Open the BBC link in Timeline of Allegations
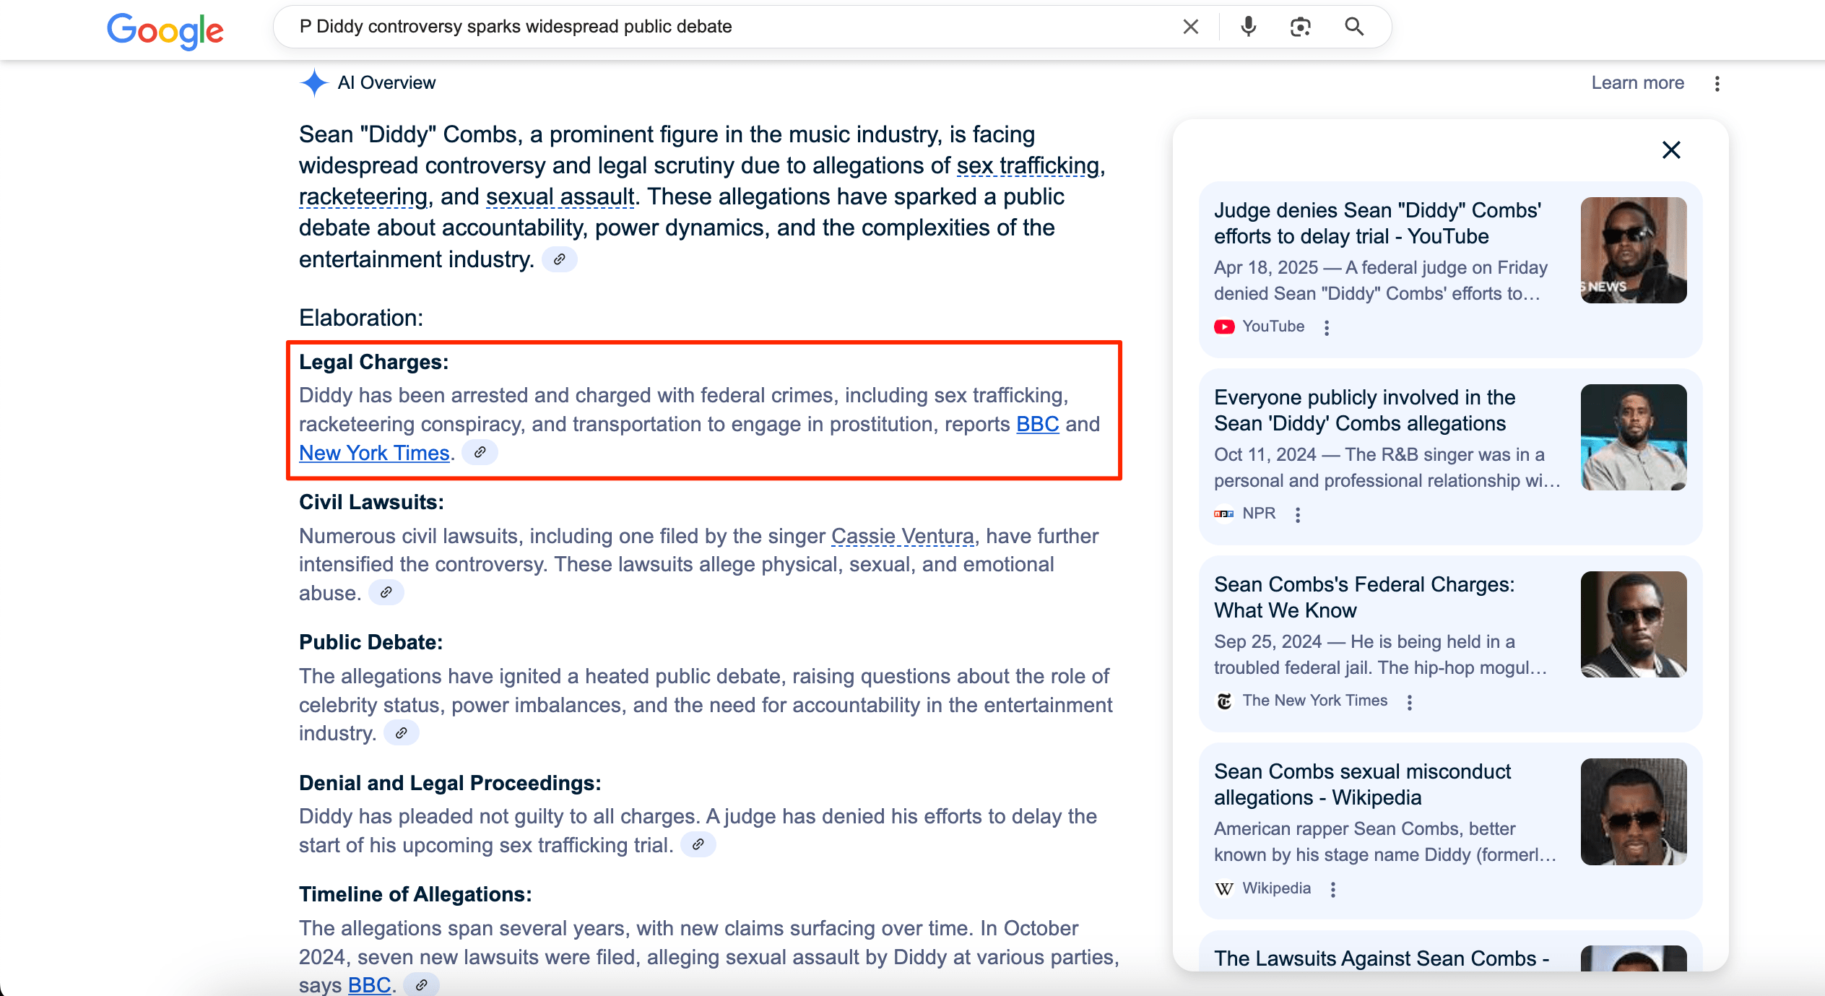This screenshot has height=996, width=1825. click(x=369, y=985)
